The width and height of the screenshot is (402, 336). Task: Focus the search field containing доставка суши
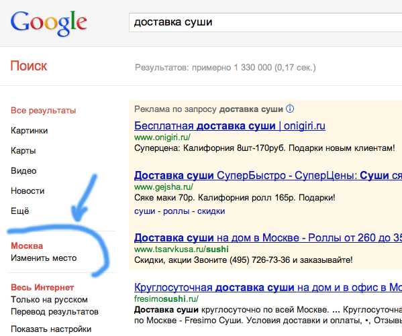(x=265, y=22)
